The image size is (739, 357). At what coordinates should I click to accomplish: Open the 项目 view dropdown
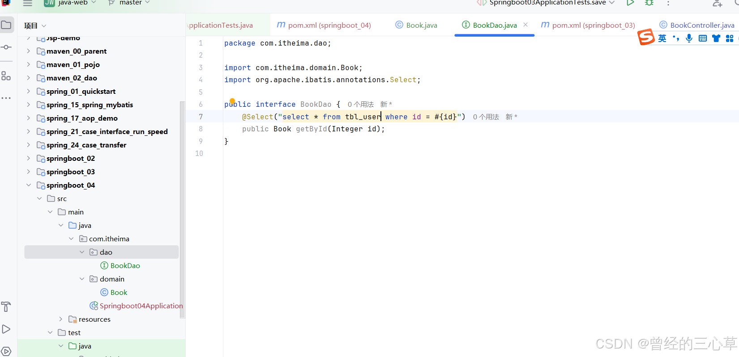[x=35, y=26]
